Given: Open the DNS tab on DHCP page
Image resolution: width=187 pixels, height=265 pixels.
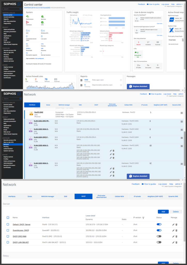Looking at the screenshot, I should tap(66, 196).
